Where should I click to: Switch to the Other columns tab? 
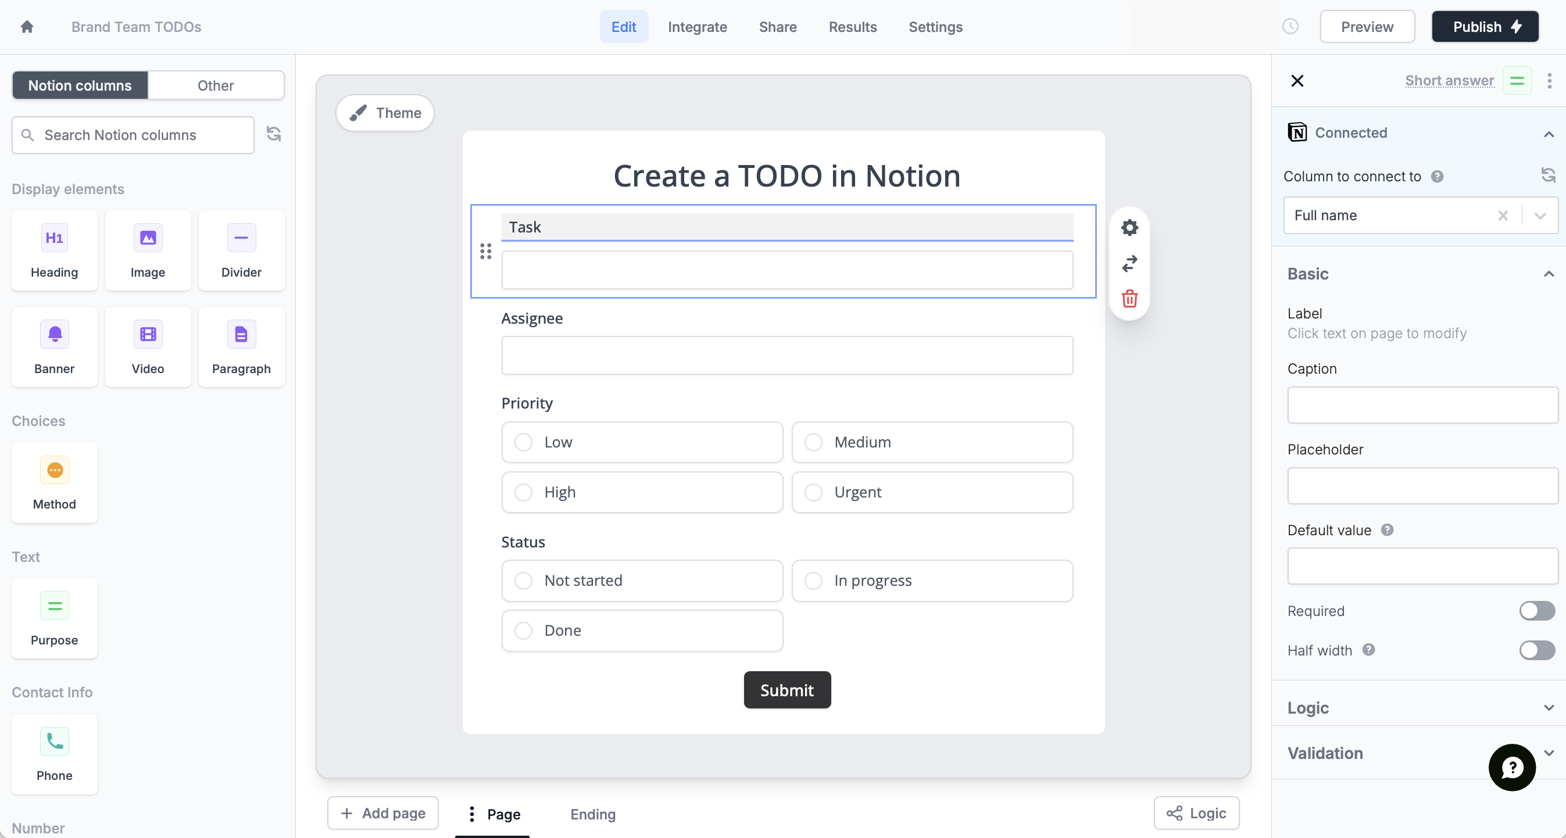click(216, 85)
